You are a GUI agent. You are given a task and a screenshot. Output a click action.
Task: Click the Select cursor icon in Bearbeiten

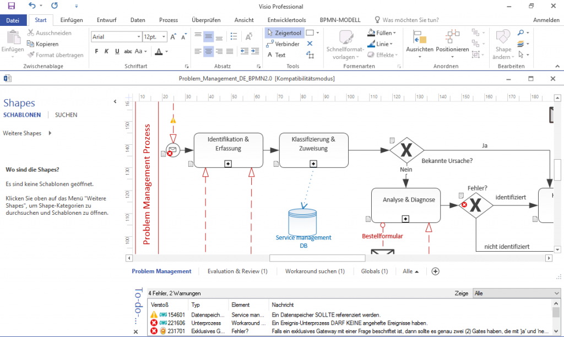(521, 55)
